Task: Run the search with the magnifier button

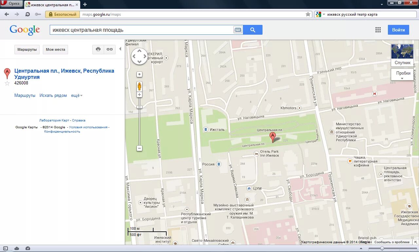Action: tap(253, 30)
